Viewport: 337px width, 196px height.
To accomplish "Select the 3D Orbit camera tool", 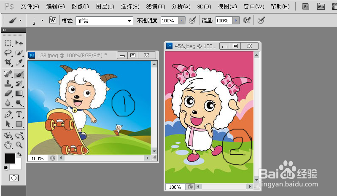I will click(x=19, y=135).
